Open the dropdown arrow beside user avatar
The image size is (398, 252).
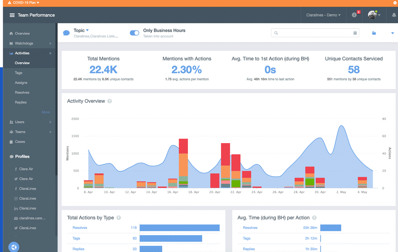coord(379,15)
